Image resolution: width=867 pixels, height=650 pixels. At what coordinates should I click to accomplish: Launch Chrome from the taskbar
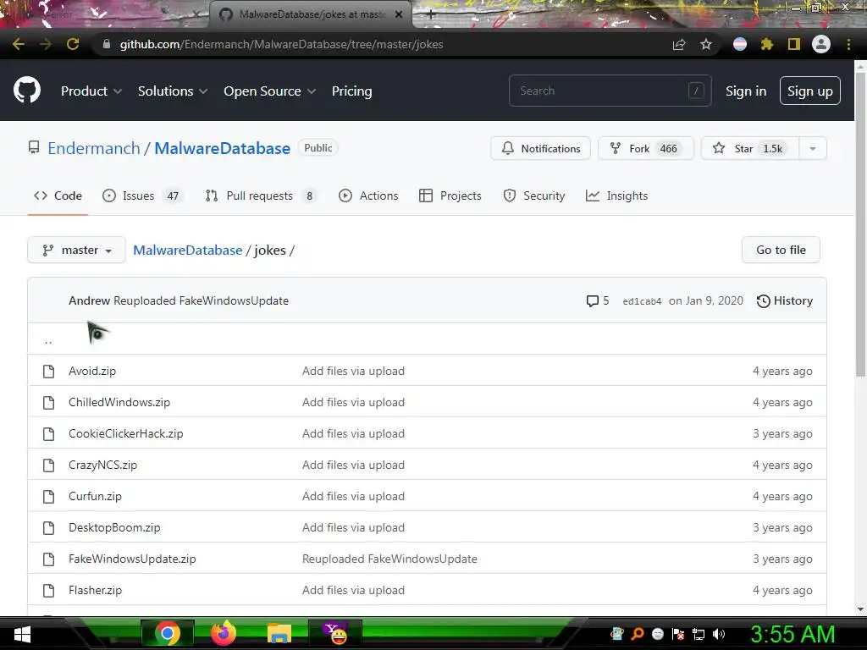click(168, 633)
